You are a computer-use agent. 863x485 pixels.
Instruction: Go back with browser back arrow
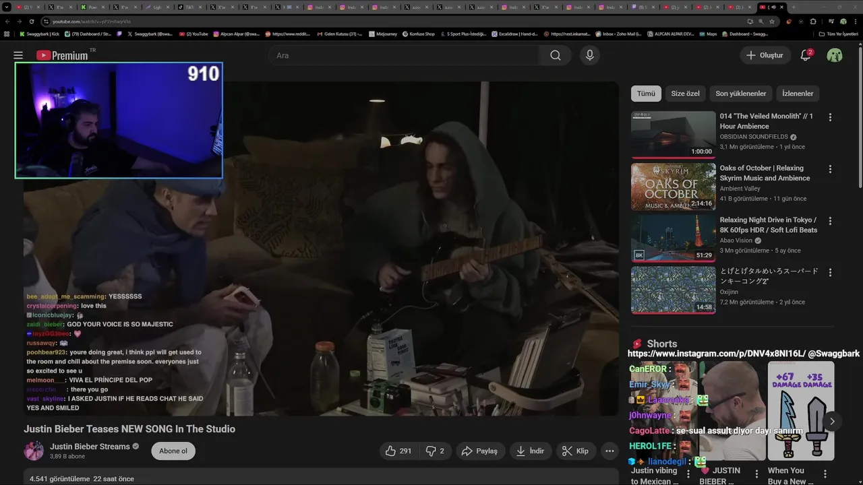pyautogui.click(x=7, y=22)
